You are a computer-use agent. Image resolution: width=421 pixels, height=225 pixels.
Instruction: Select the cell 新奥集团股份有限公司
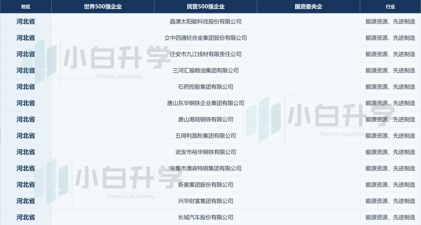[206, 185]
